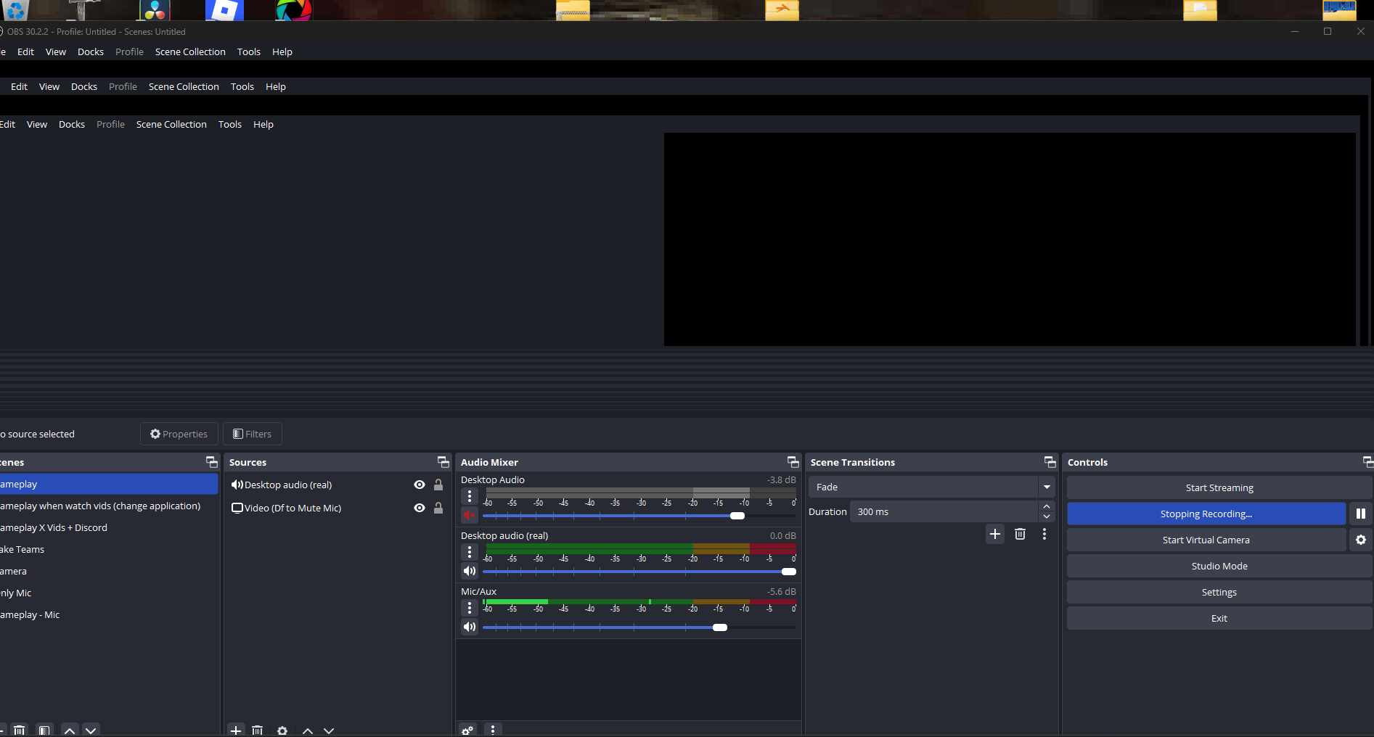Screen dimensions: 1374x737
Task: Pop out the Scenes dock panel
Action: pos(212,462)
